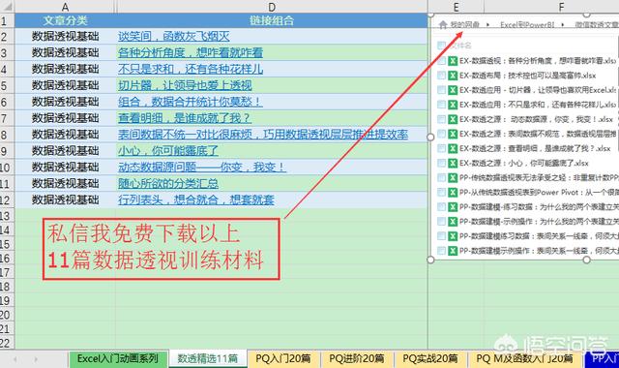Click file name EX-数透布局：技术控也可以是高富帅.xlsx
The width and height of the screenshot is (619, 368).
coord(527,76)
